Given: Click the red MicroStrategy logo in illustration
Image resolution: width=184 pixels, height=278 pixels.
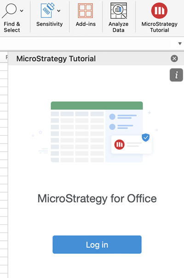Looking at the screenshot, I should coord(119,145).
